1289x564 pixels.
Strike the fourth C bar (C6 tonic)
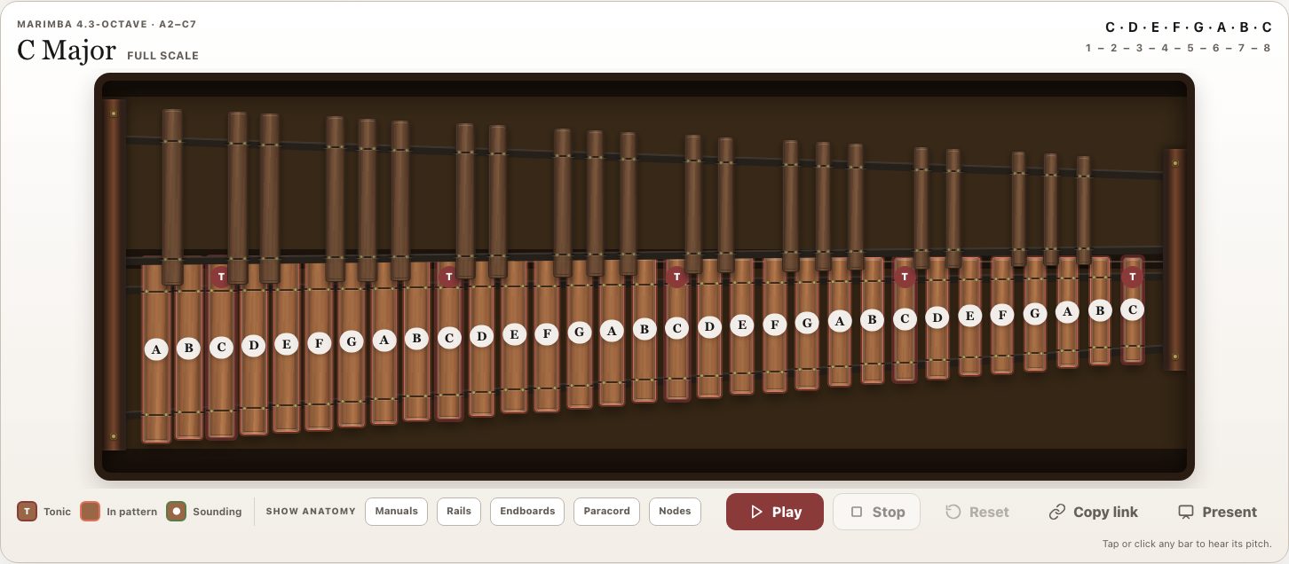905,319
